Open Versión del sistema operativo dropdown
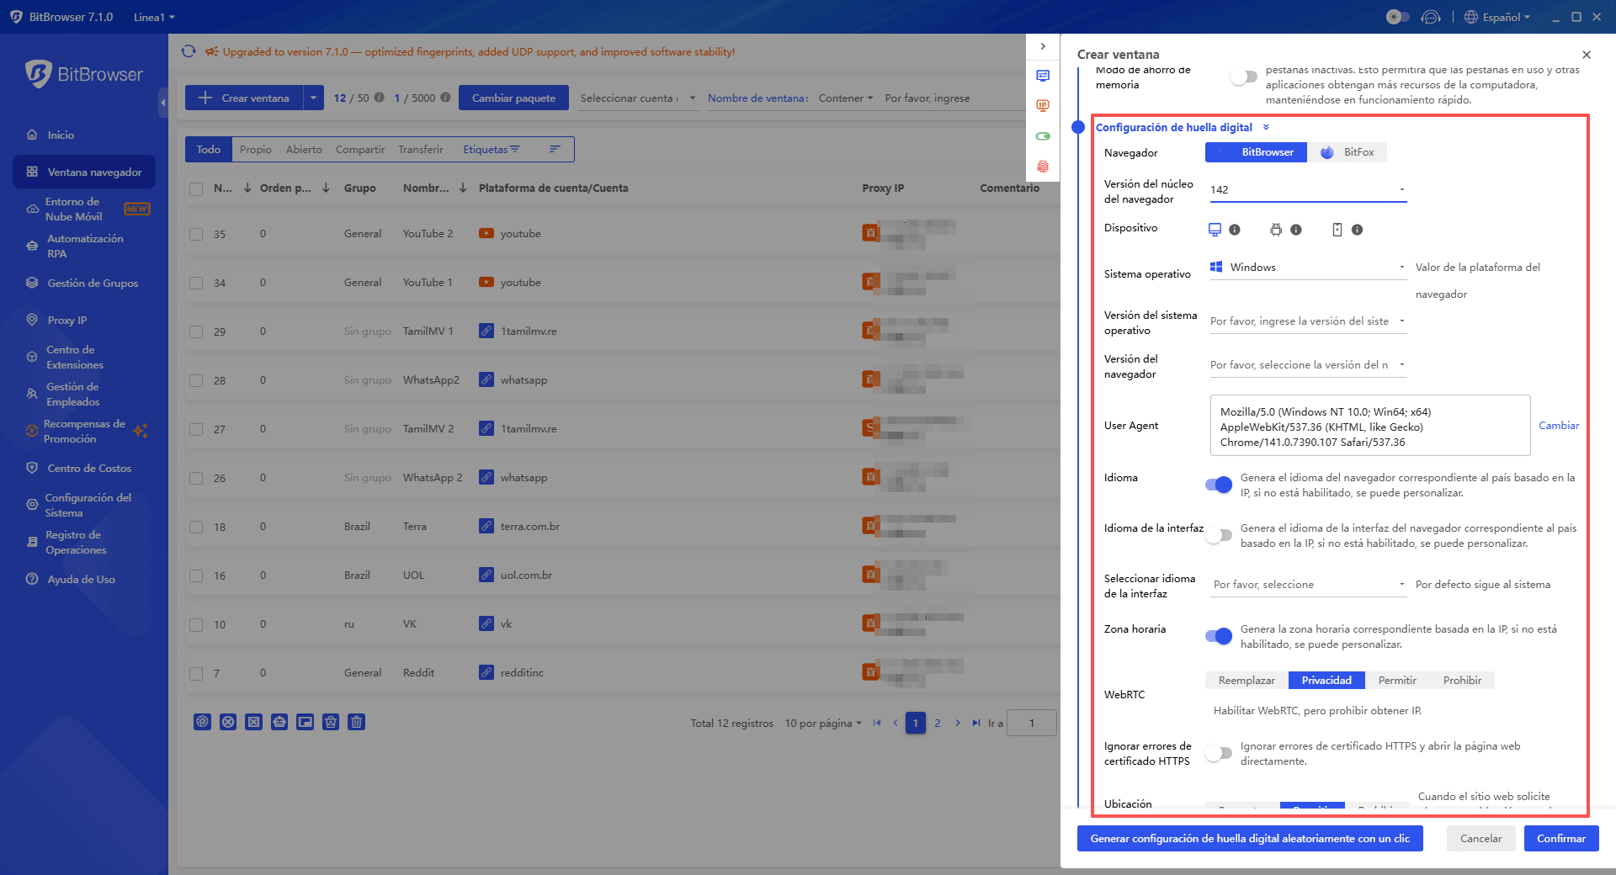 tap(1308, 321)
